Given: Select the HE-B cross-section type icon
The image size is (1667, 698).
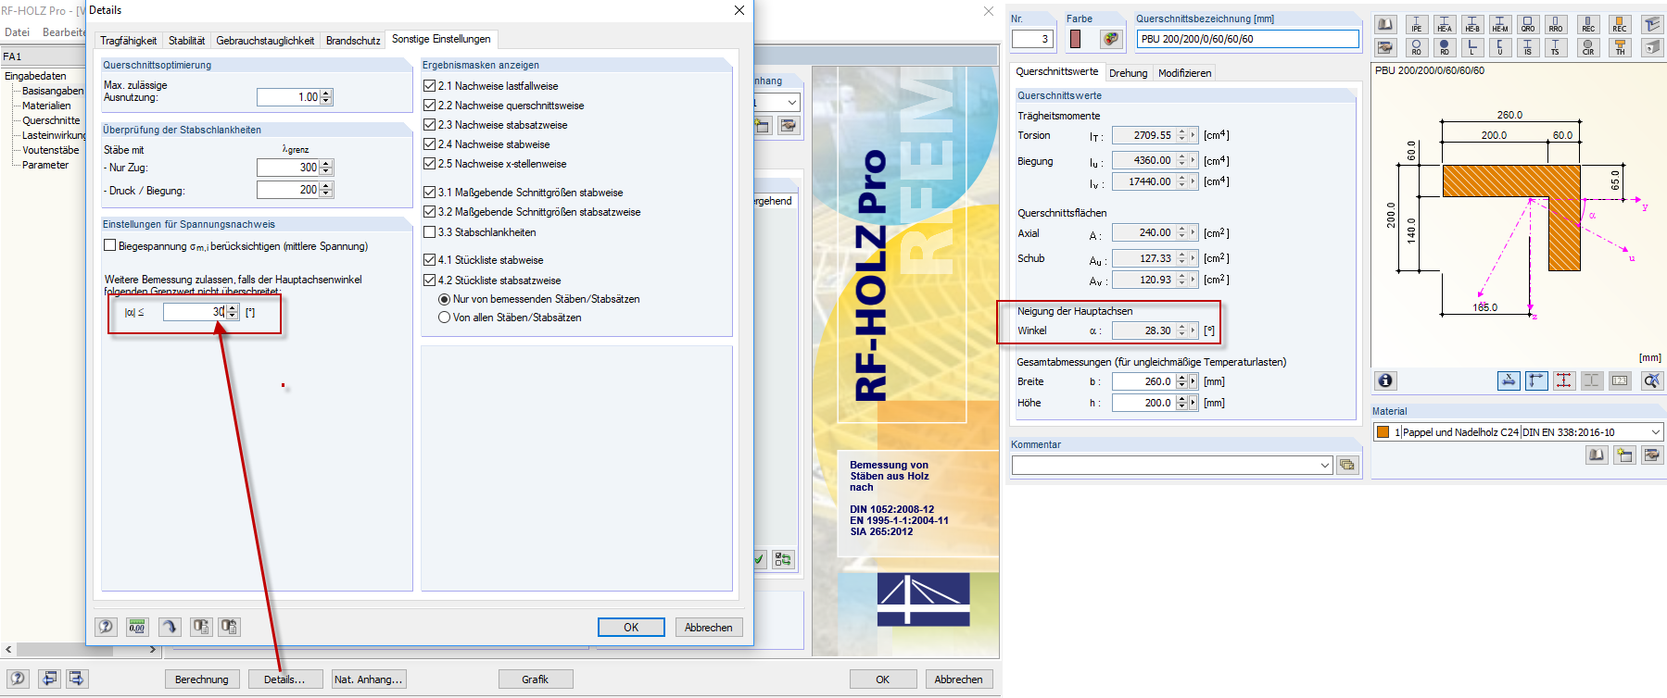Looking at the screenshot, I should (x=1472, y=25).
